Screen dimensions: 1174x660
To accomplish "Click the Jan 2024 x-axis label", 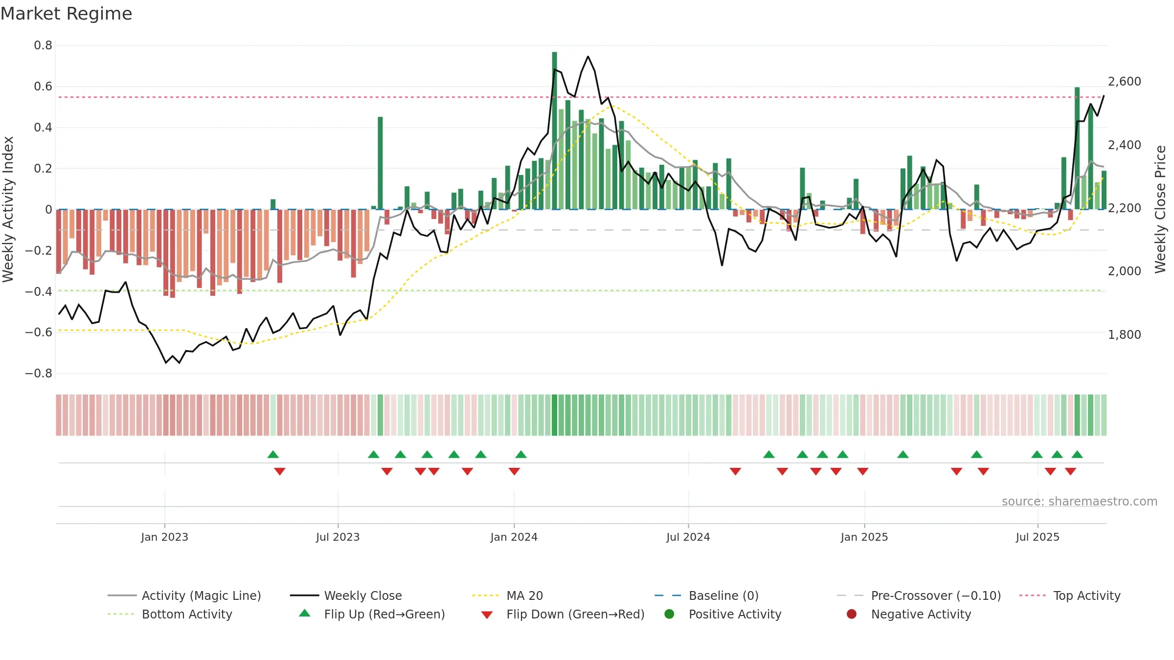I will pos(514,537).
